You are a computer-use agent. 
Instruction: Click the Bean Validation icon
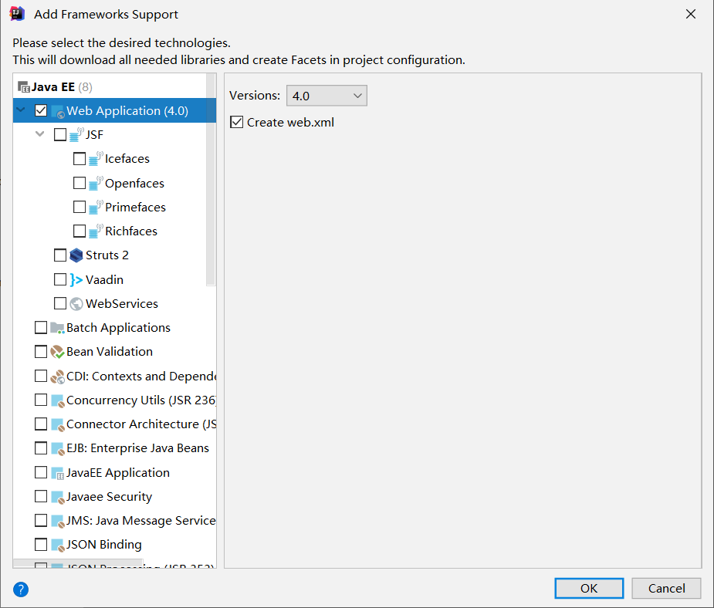point(57,352)
